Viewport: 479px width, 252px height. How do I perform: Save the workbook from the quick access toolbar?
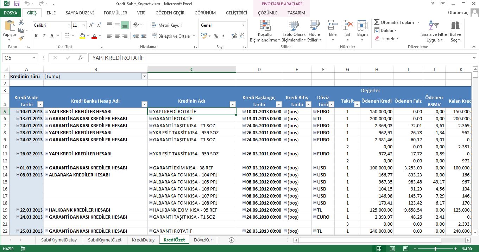click(x=17, y=4)
